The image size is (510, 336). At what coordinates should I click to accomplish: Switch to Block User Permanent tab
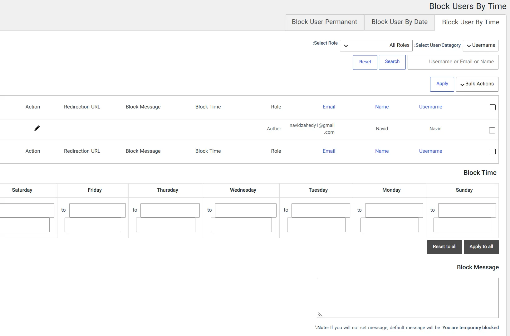324,22
